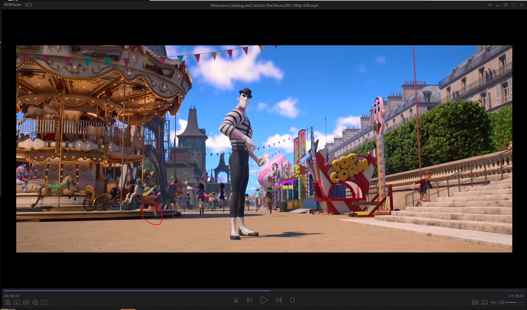The height and width of the screenshot is (310, 527).
Task: Toggle pin-on-top icon in title bar
Action: coord(490,5)
